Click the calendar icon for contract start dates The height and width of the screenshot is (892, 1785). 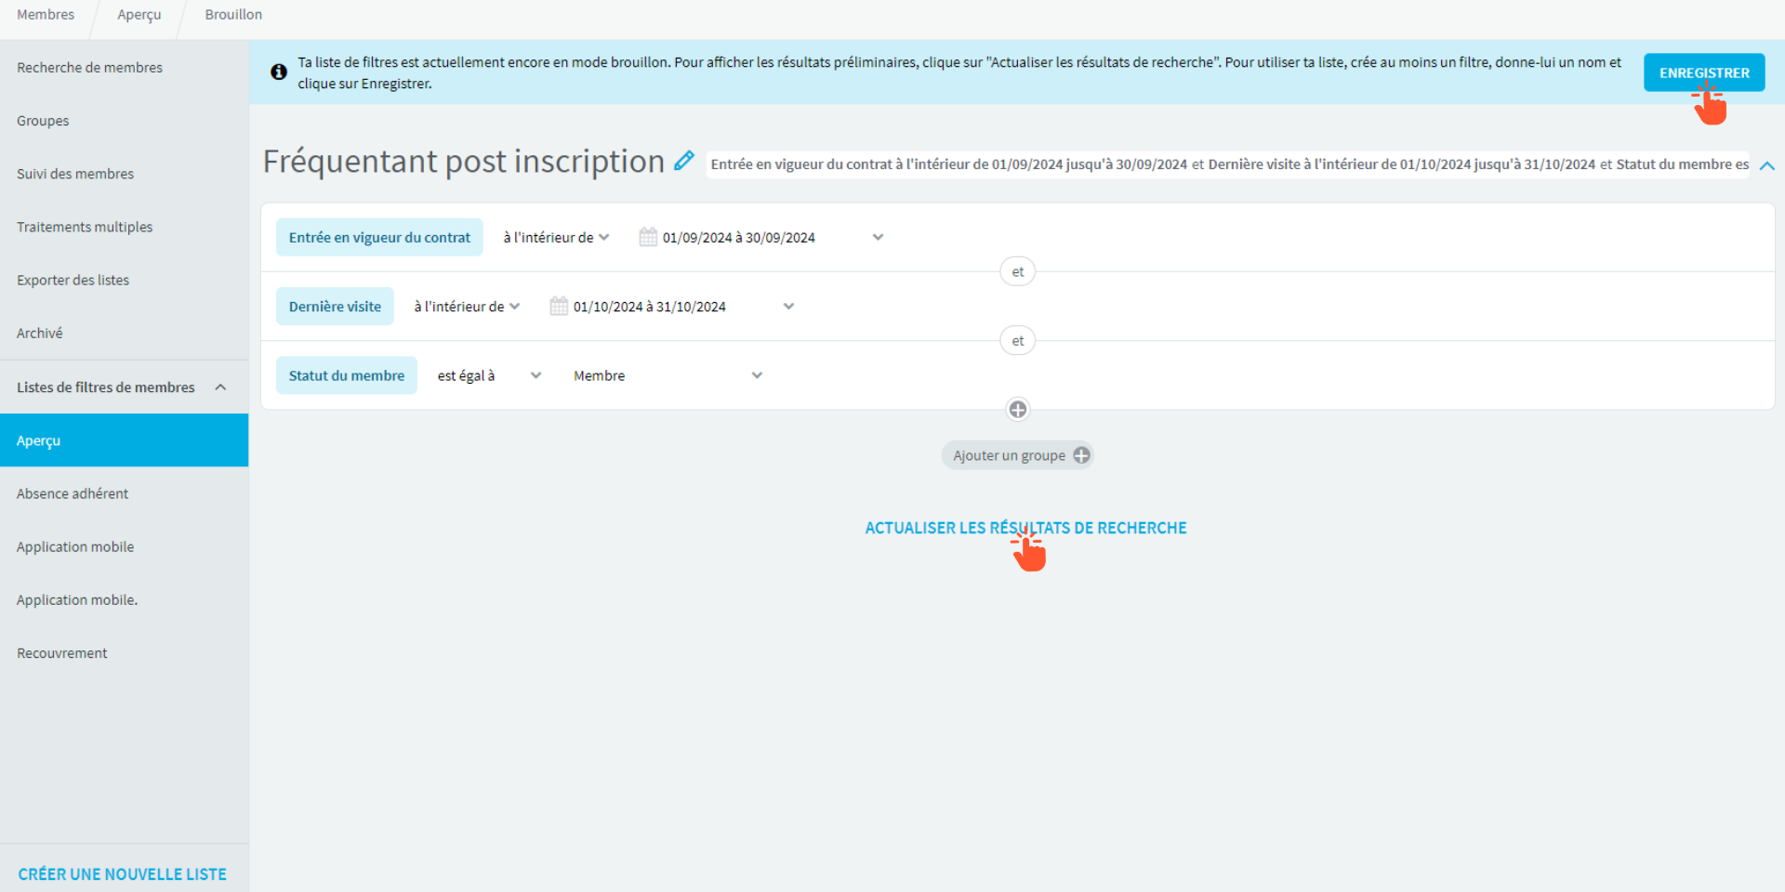[x=648, y=237]
